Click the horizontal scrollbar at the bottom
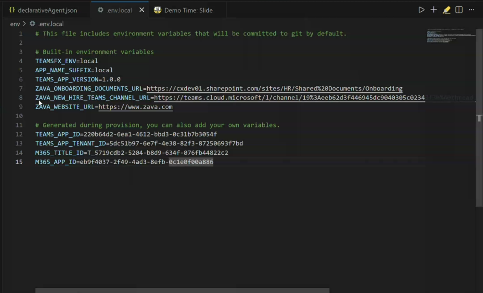 (182, 290)
